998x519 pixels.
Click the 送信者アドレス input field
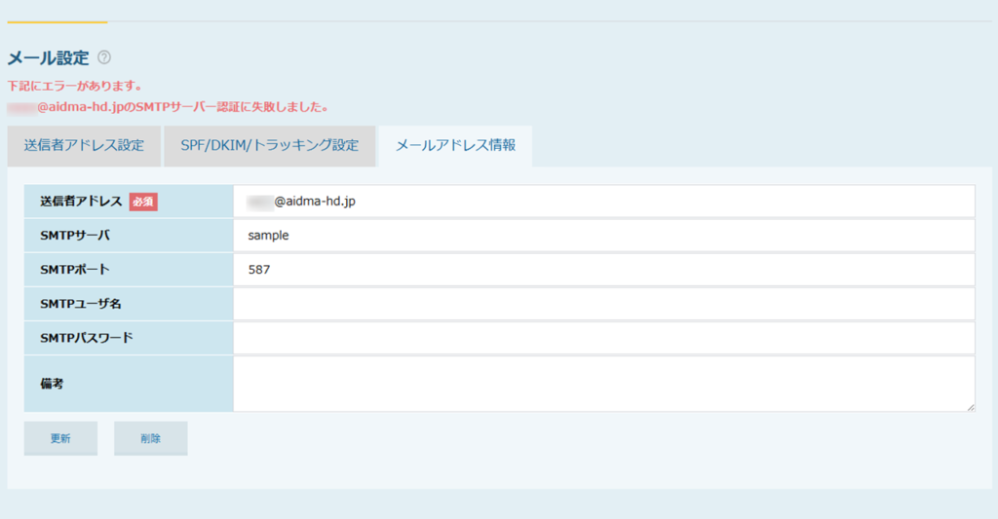tap(603, 202)
